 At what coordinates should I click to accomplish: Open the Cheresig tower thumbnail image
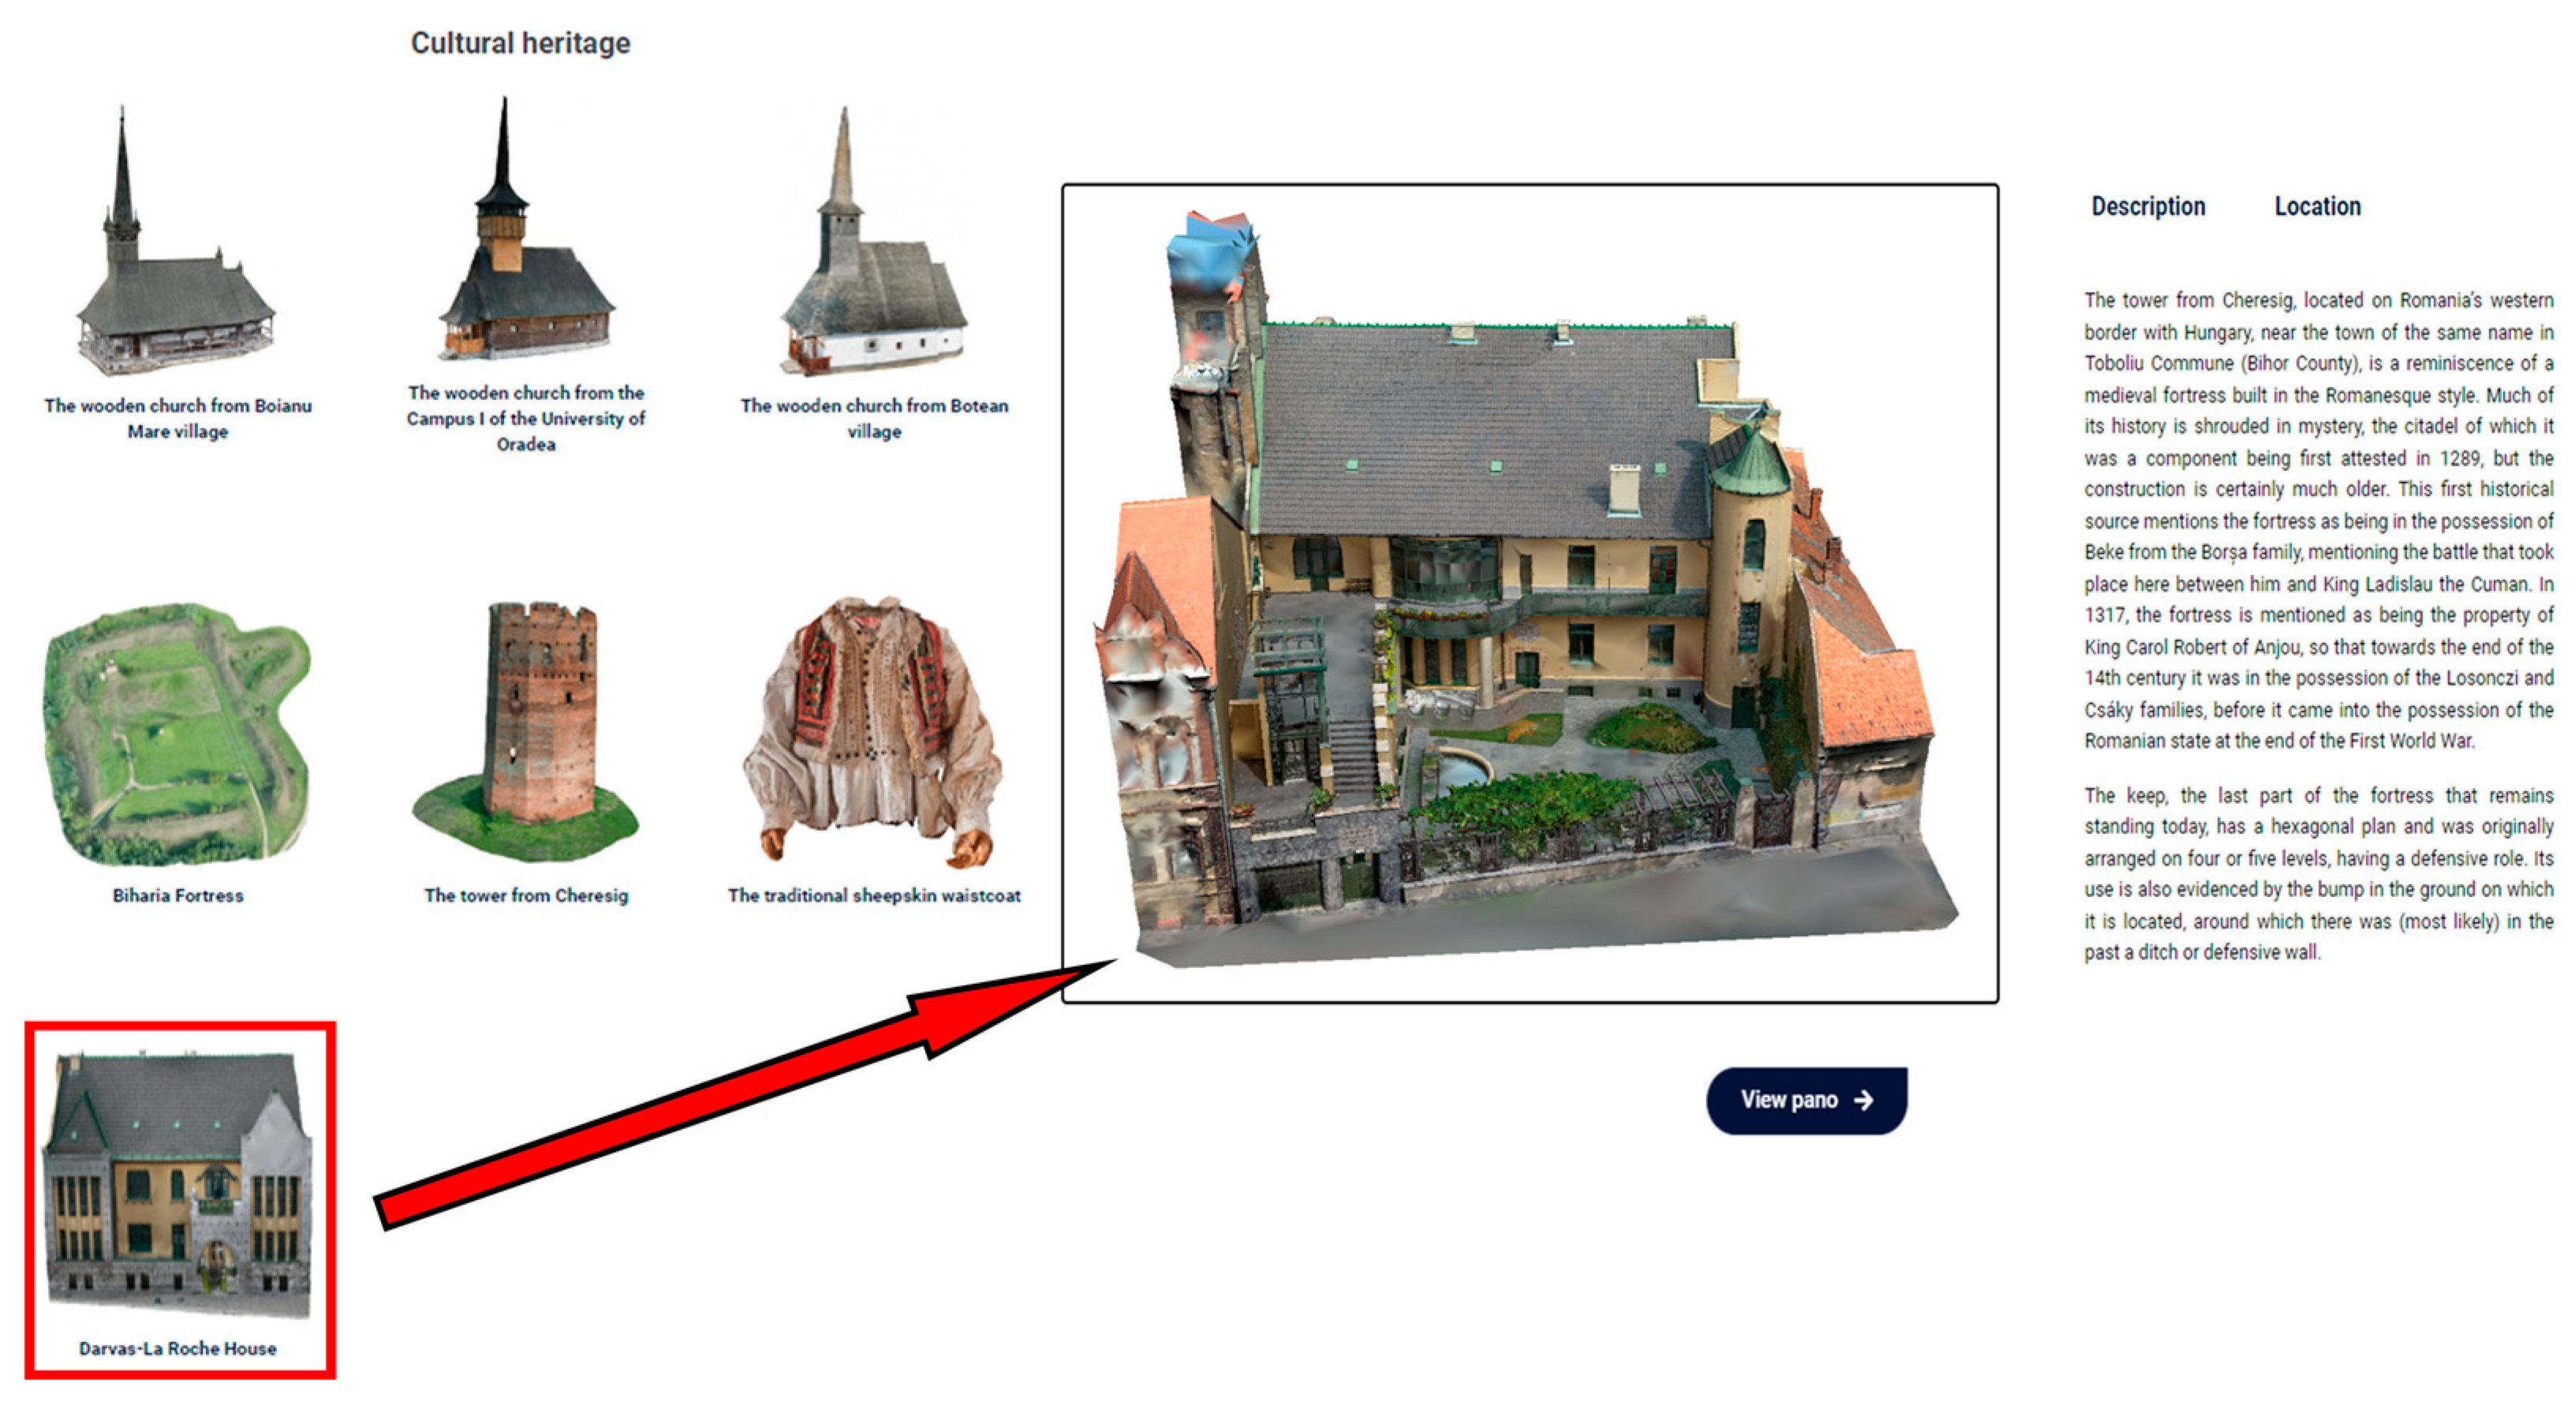[526, 731]
